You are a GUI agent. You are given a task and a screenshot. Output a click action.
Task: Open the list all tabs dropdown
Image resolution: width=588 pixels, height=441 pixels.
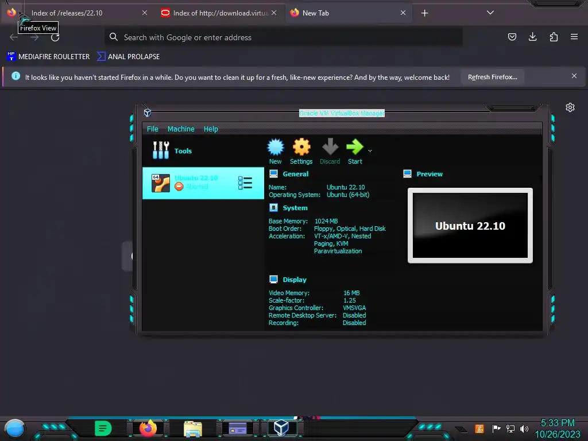point(490,13)
